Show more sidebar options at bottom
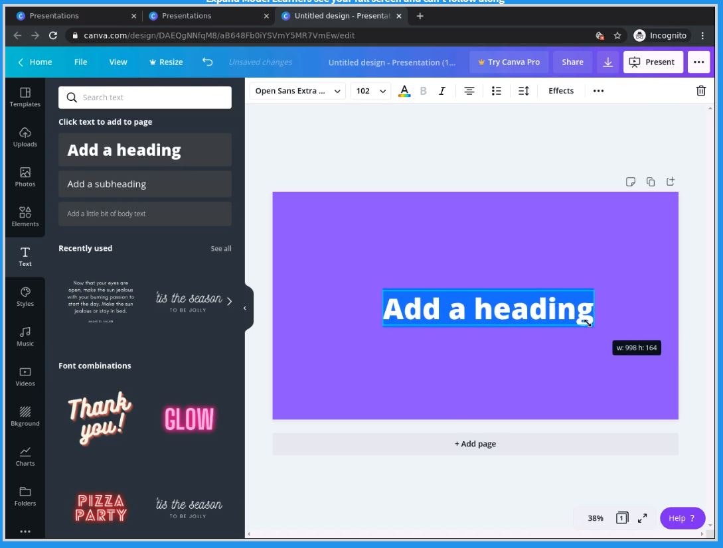Image resolution: width=723 pixels, height=548 pixels. (x=25, y=531)
